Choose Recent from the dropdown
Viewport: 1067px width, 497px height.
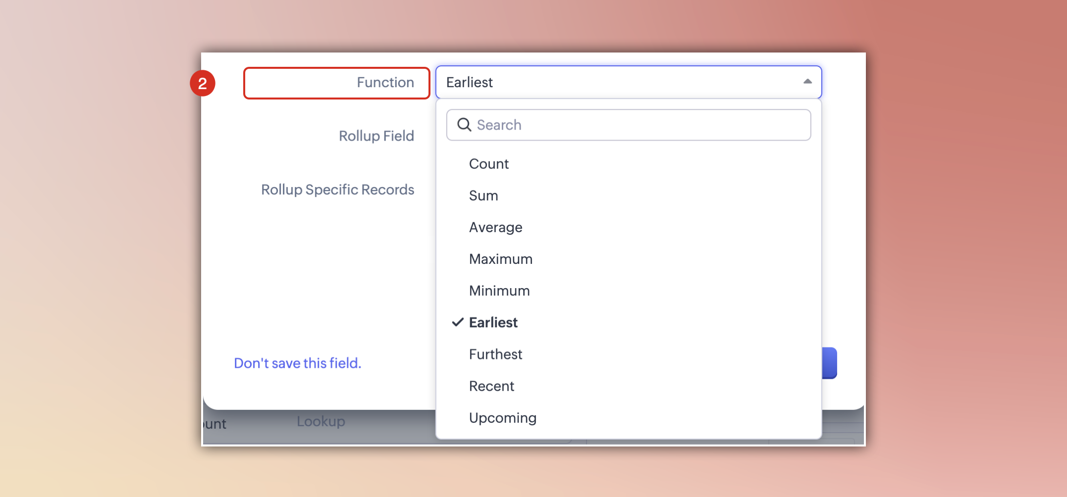(x=491, y=386)
